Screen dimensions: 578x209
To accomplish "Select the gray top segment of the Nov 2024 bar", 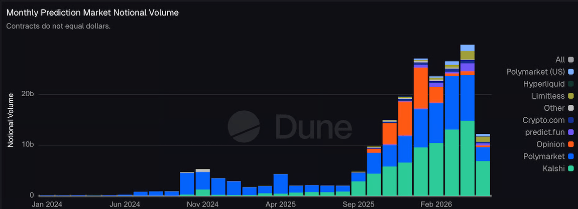I will pos(203,170).
